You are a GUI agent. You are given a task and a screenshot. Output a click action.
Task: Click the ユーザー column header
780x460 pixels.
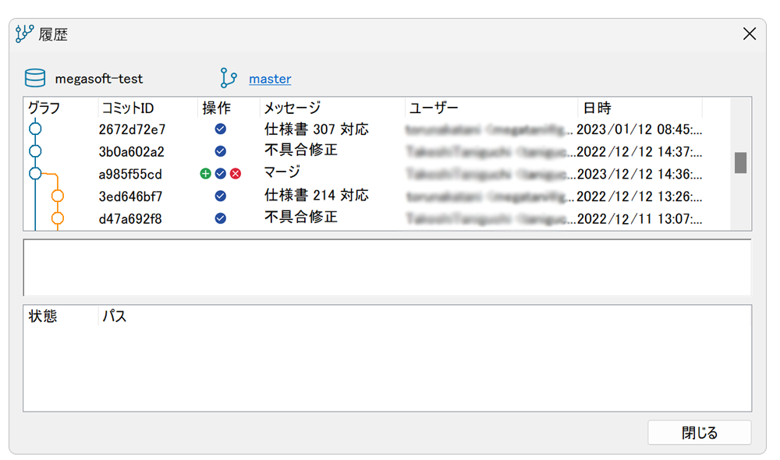[x=434, y=108]
